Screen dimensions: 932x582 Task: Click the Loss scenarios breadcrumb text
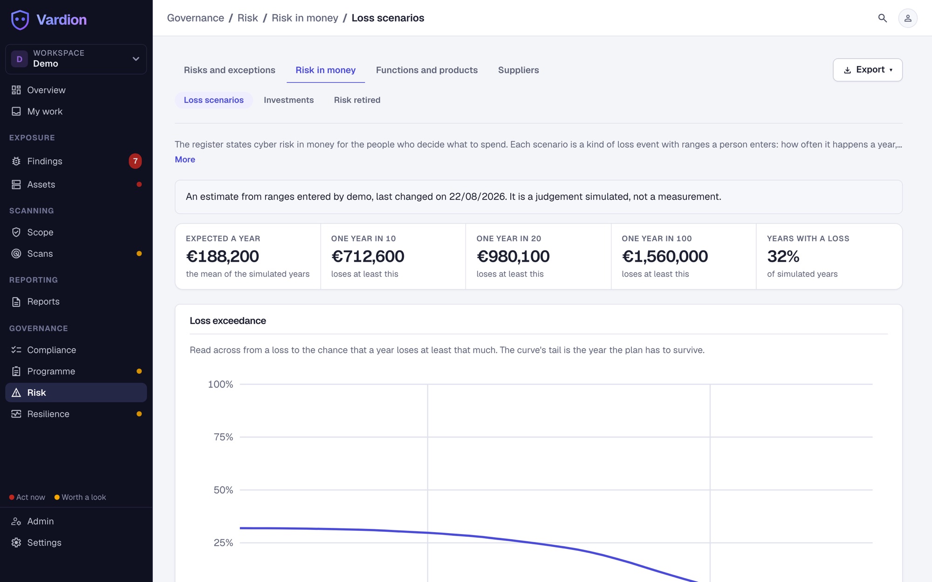point(388,18)
